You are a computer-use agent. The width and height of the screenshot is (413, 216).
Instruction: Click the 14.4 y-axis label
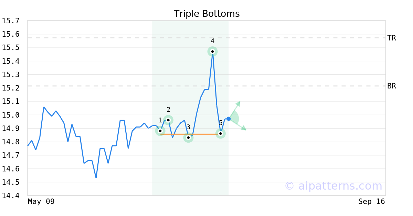(x=11, y=196)
